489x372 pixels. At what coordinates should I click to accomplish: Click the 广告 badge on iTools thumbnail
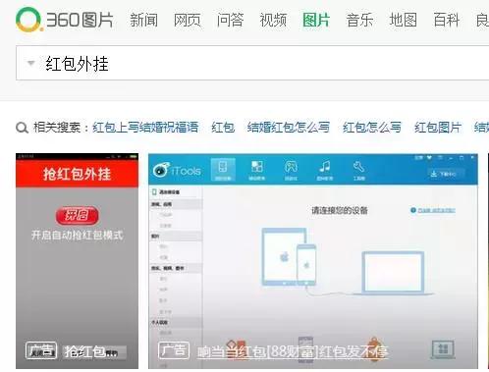pos(174,350)
